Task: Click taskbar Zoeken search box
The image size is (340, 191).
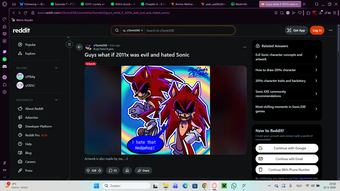Action: tap(127, 186)
